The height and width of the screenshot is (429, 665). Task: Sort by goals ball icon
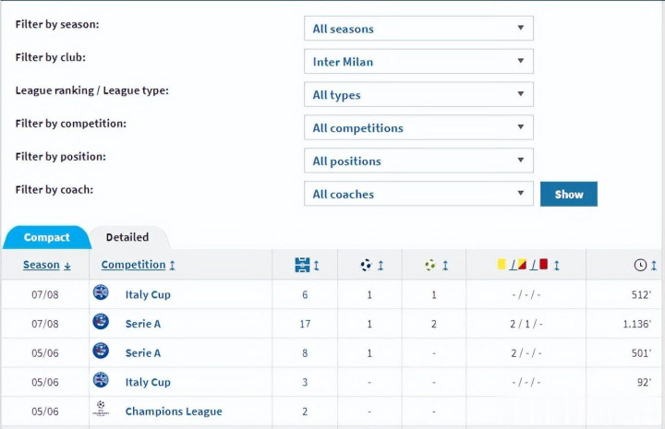[x=367, y=266]
